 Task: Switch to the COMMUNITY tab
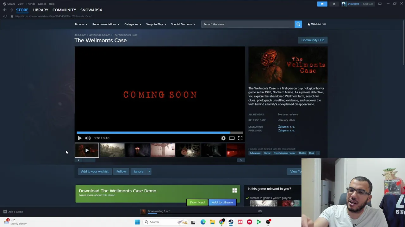[64, 10]
